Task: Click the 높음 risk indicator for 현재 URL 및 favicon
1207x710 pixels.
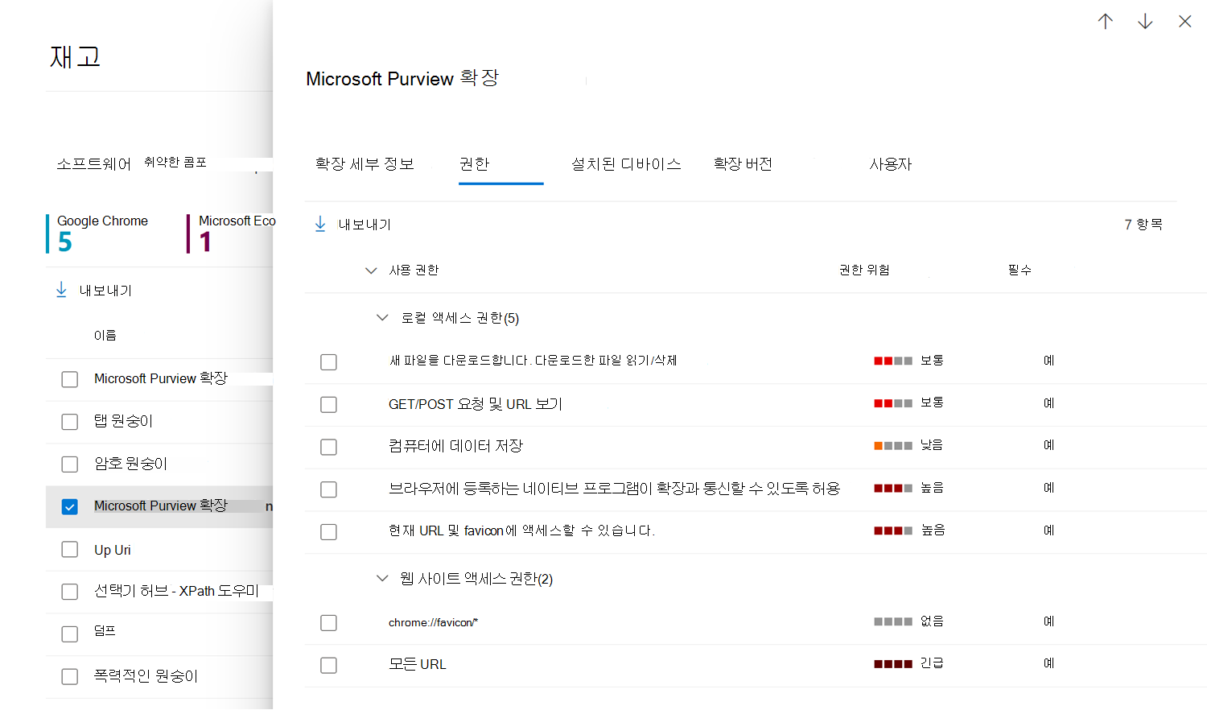Action: (909, 530)
